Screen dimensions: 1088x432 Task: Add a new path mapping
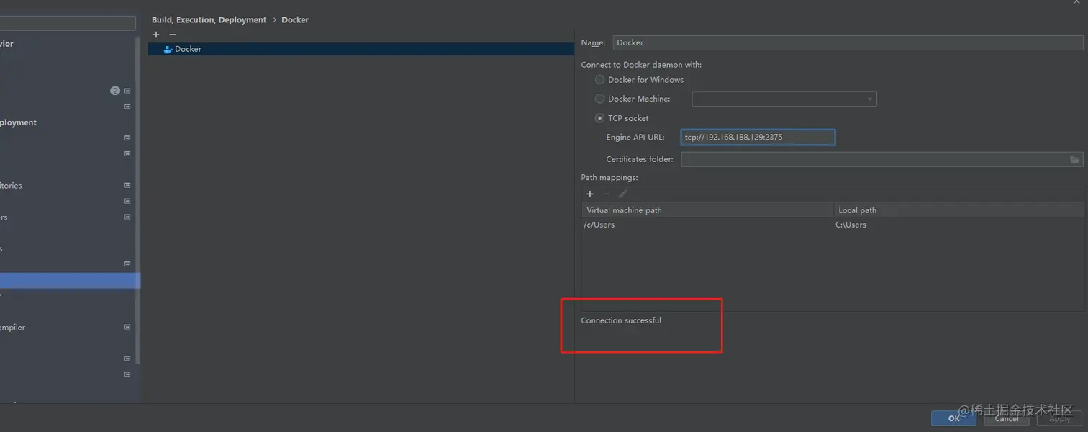click(590, 194)
